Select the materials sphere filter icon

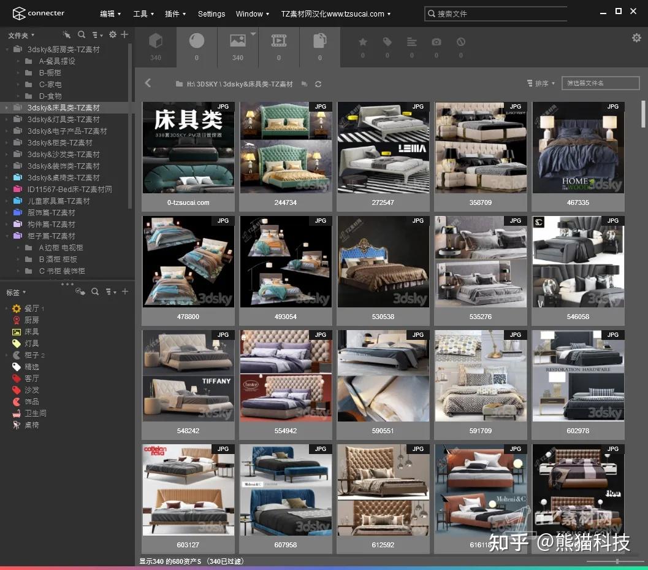coord(196,43)
